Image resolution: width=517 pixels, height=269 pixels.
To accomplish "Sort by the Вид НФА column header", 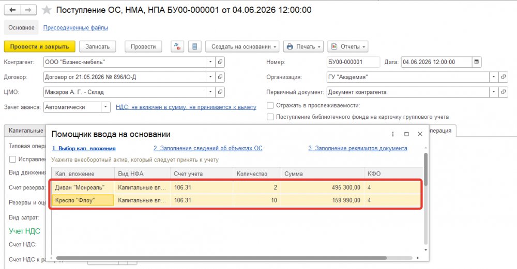I will point(143,174).
